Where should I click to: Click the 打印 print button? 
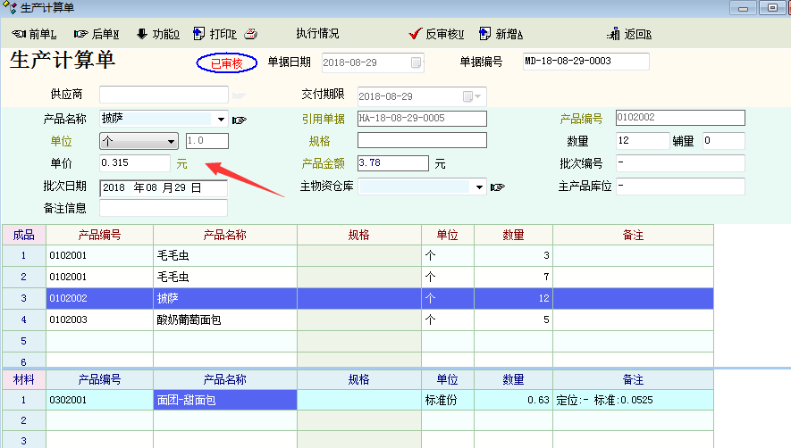point(215,34)
